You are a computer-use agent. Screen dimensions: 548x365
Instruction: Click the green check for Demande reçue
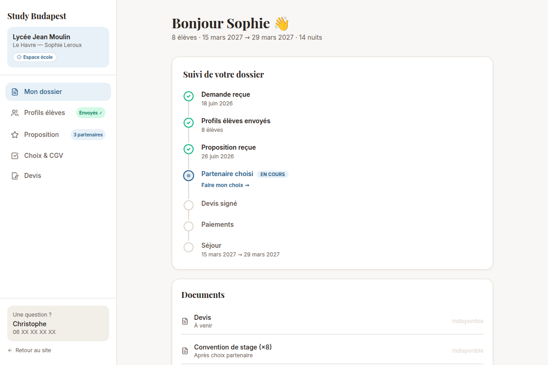coord(189,96)
